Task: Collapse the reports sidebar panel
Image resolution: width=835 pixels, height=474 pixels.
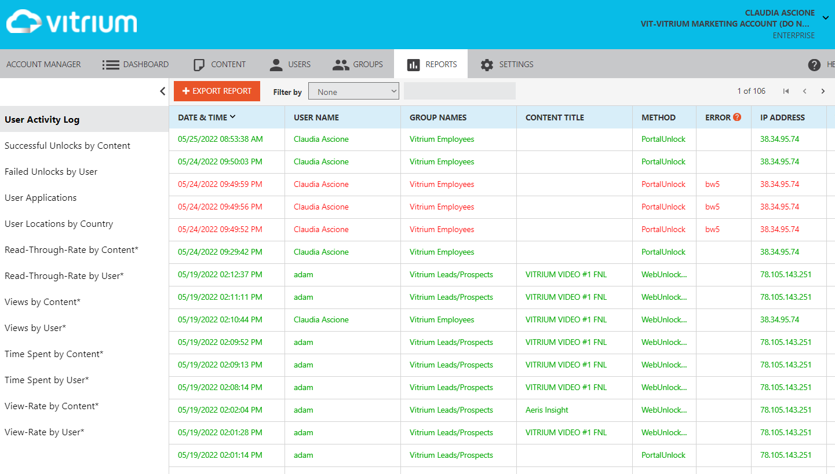Action: (x=162, y=91)
